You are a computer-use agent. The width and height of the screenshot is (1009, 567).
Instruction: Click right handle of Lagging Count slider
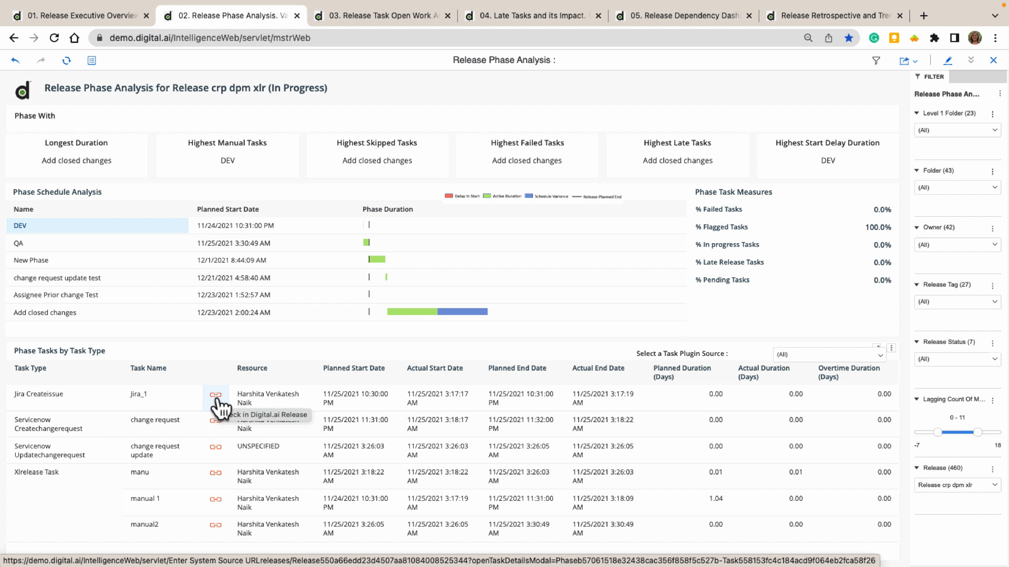(x=977, y=432)
